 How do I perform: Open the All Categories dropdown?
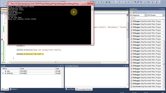pyautogui.click(x=146, y=15)
